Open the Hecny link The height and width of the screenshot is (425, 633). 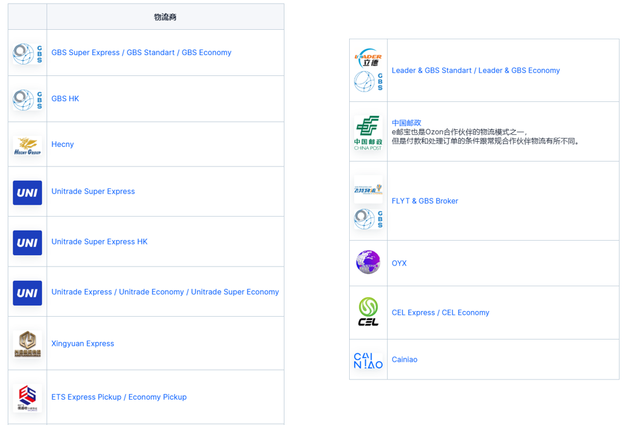point(63,144)
